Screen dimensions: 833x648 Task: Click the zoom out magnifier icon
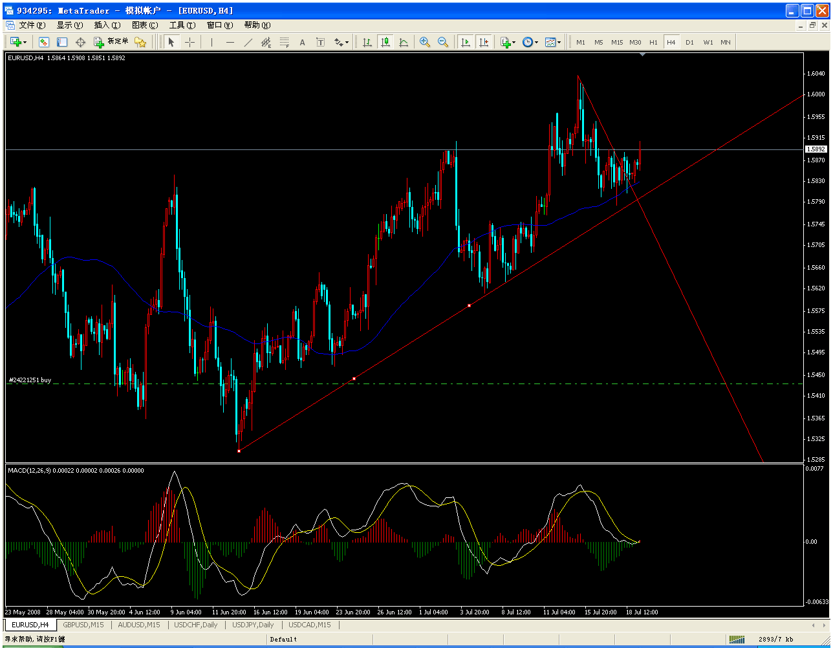pyautogui.click(x=443, y=42)
